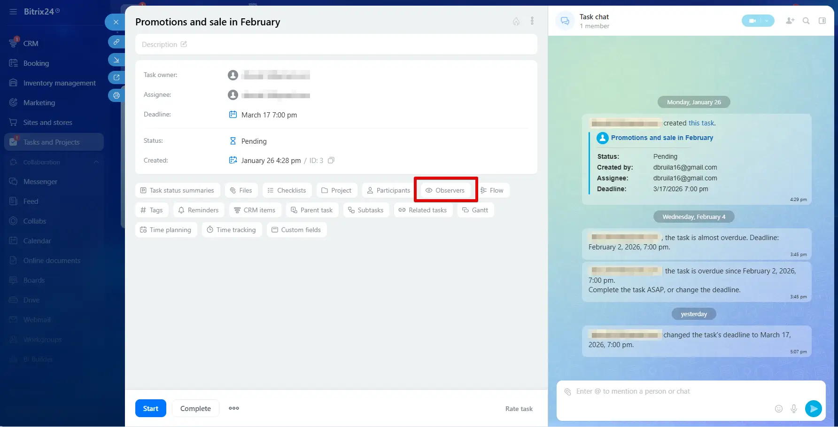Search the task chat with magnifier icon
Viewport: 838px width, 427px height.
point(806,21)
